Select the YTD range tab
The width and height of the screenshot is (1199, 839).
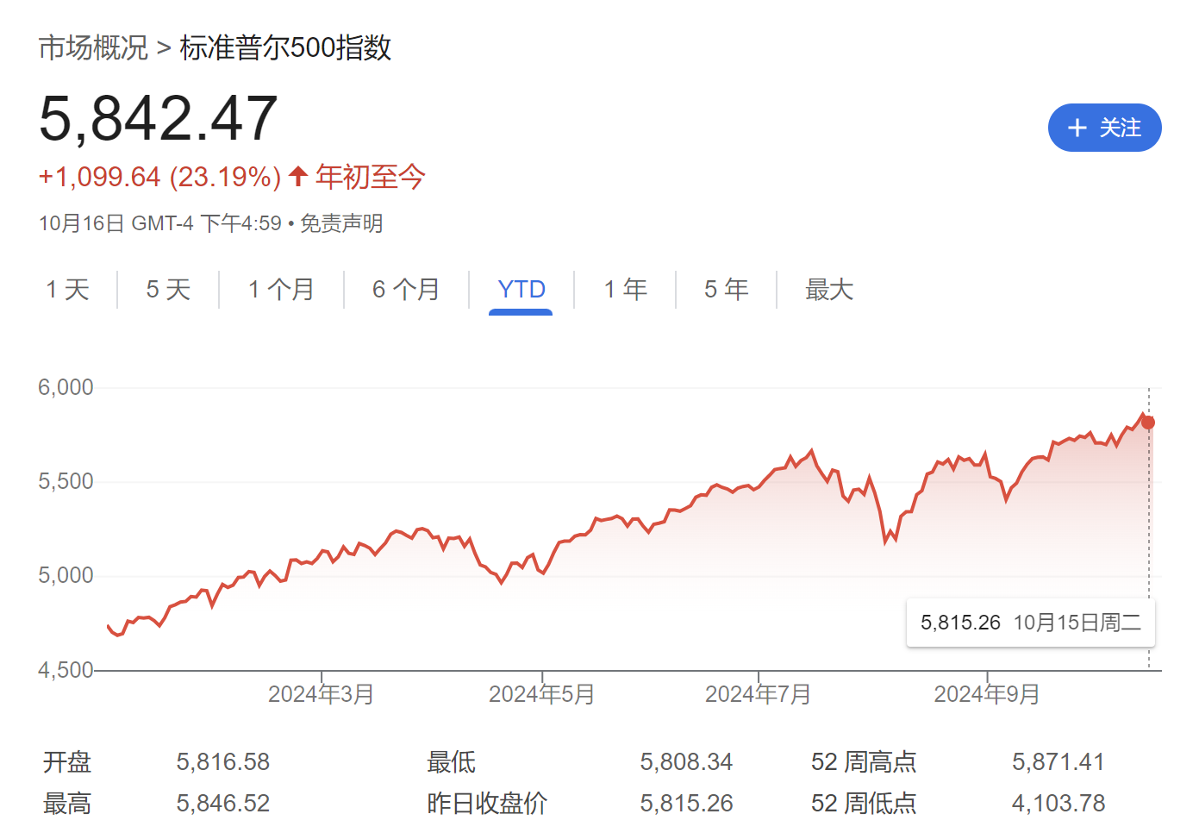pos(521,289)
